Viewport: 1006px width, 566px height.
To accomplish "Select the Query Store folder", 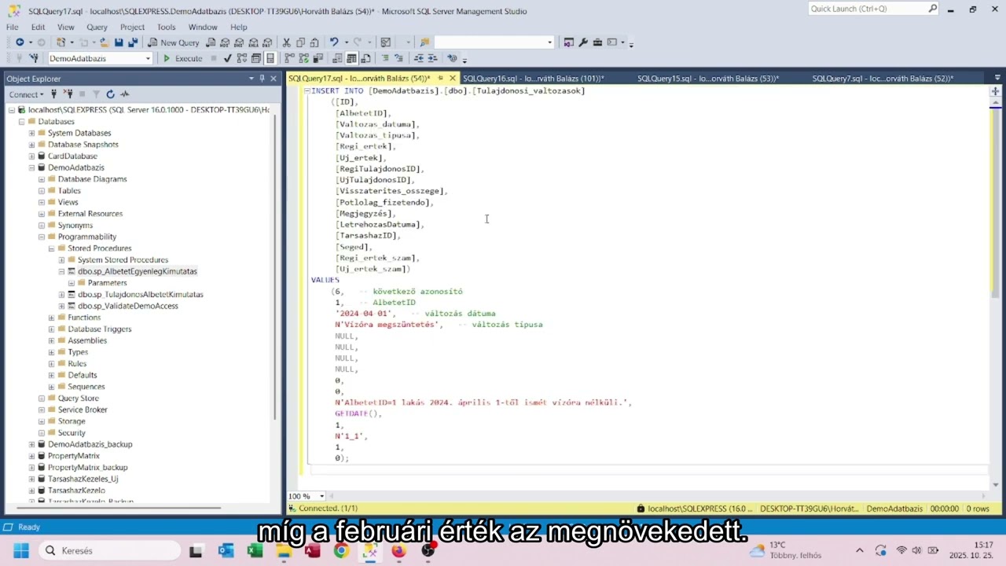I will pyautogui.click(x=78, y=399).
